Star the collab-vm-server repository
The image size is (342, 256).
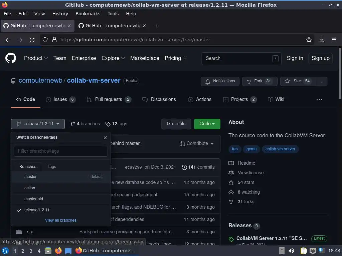(298, 81)
